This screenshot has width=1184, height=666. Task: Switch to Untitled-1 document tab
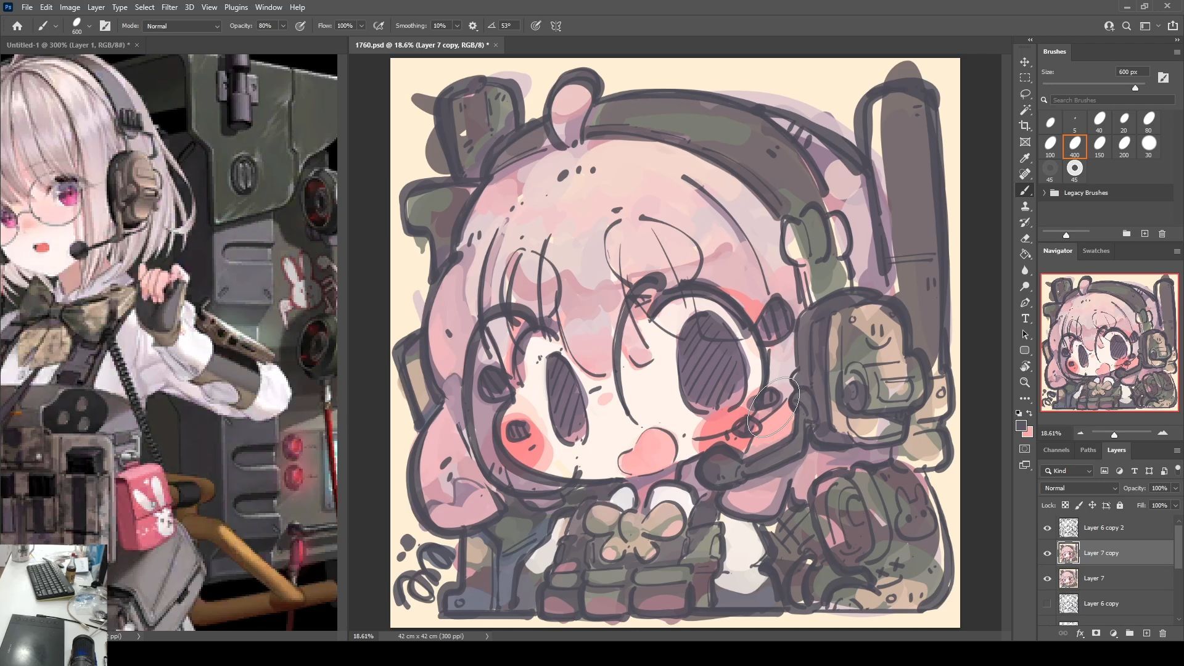coord(68,45)
